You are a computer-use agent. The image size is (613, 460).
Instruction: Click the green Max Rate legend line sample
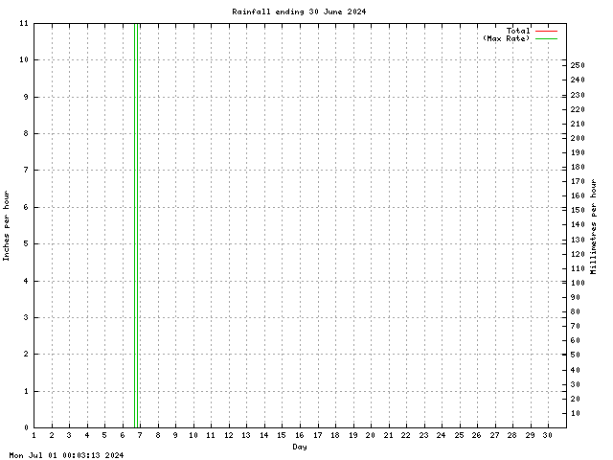546,38
